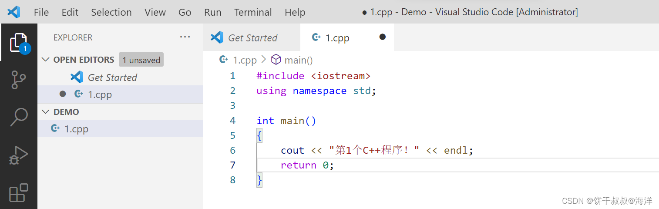Click cout on line 6
This screenshot has height=209, width=659.
tap(293, 150)
